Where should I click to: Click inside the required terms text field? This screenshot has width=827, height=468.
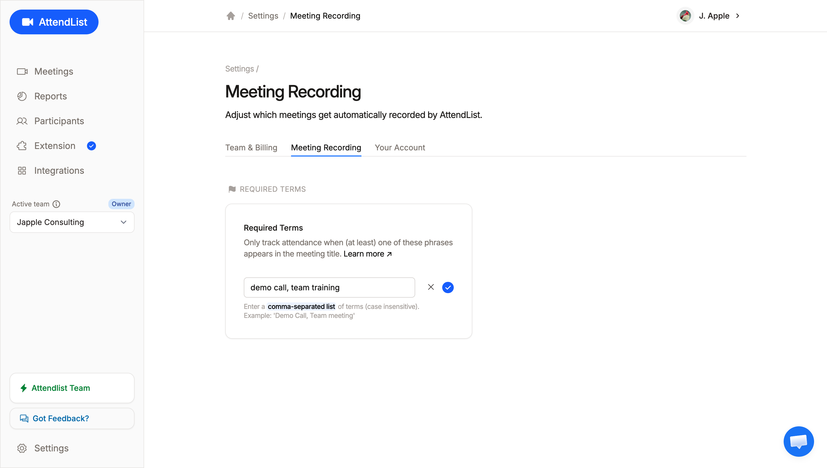click(x=329, y=287)
